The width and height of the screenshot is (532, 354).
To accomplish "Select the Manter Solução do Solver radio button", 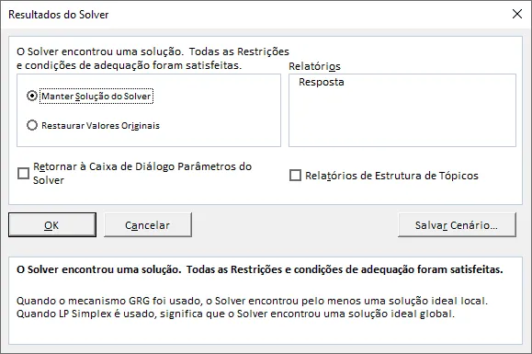I will pyautogui.click(x=32, y=96).
